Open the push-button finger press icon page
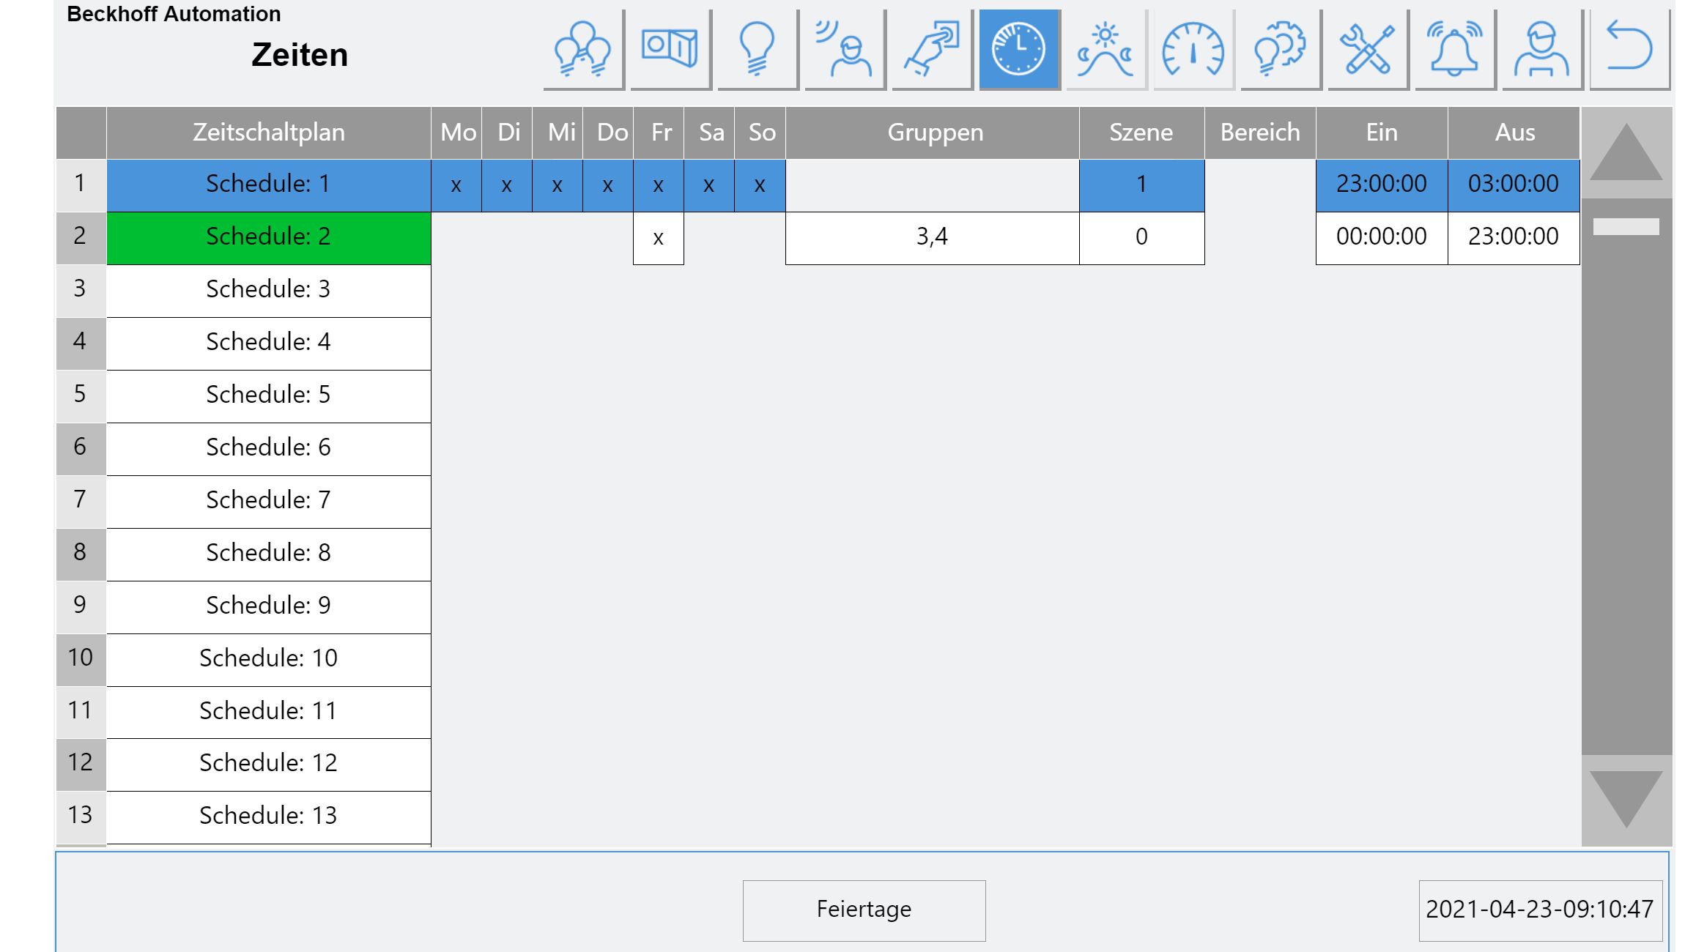Viewport: 1685px width, 952px height. 932,49
